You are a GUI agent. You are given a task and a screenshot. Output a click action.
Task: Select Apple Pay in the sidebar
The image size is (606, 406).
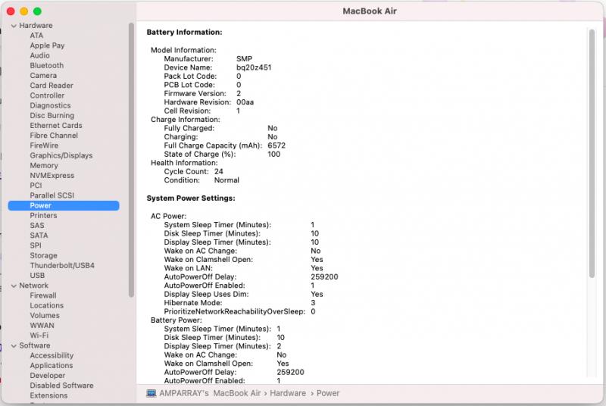[47, 45]
